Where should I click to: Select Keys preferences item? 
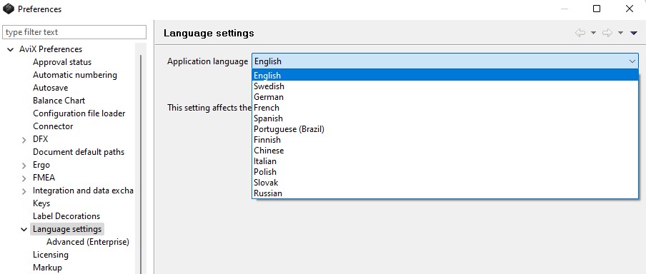point(41,203)
